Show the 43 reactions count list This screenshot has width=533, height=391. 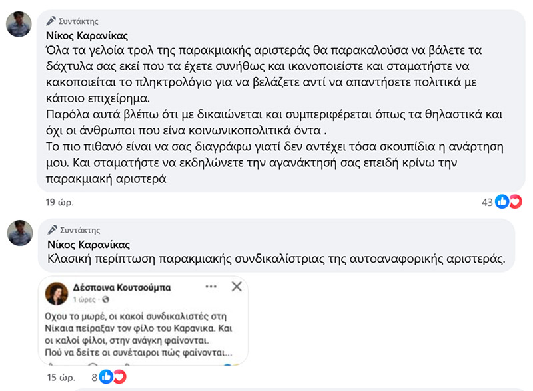[x=486, y=202]
